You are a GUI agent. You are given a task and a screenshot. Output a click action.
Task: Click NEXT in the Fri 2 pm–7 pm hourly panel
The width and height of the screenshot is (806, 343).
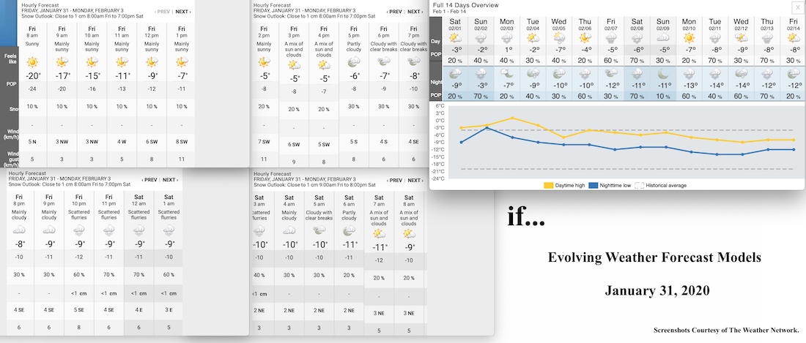[x=414, y=11]
